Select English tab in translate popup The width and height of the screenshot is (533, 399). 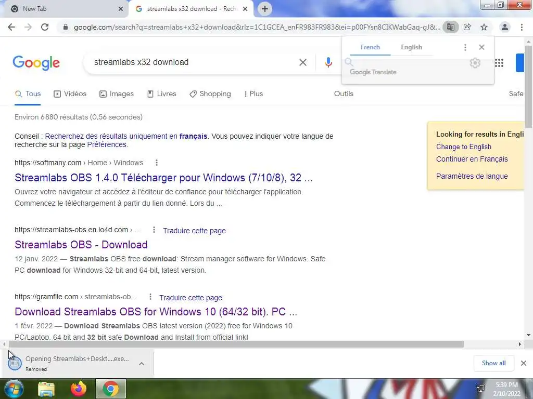pos(411,47)
